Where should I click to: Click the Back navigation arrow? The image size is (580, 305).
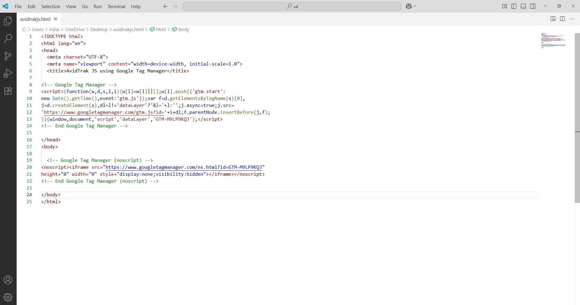(165, 6)
